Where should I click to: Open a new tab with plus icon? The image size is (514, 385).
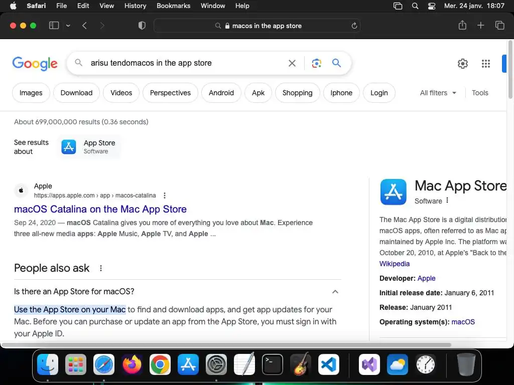pyautogui.click(x=480, y=25)
